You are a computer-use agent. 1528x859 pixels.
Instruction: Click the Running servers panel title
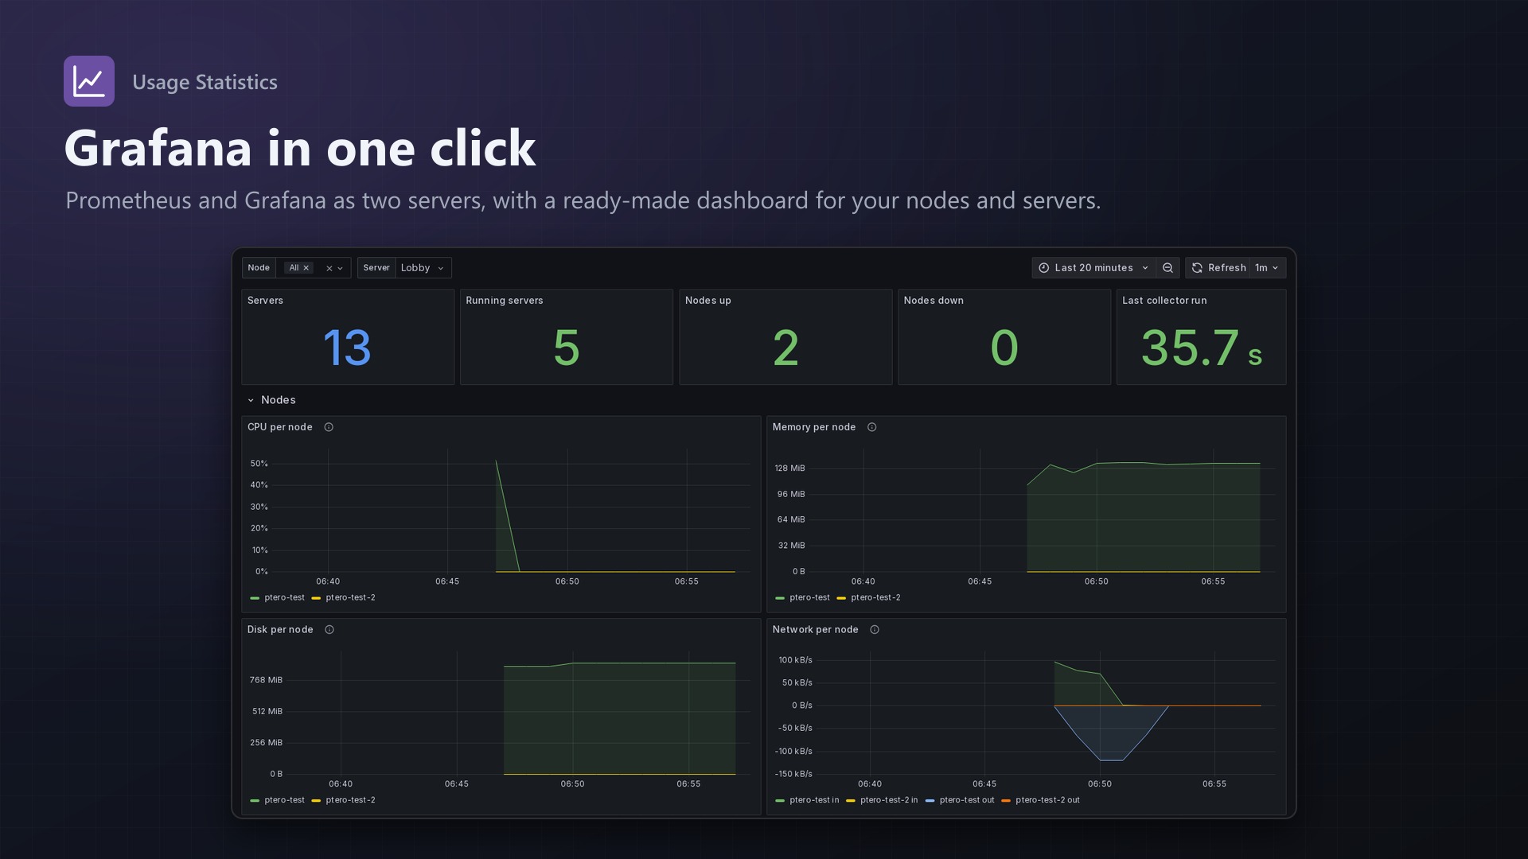click(x=505, y=301)
